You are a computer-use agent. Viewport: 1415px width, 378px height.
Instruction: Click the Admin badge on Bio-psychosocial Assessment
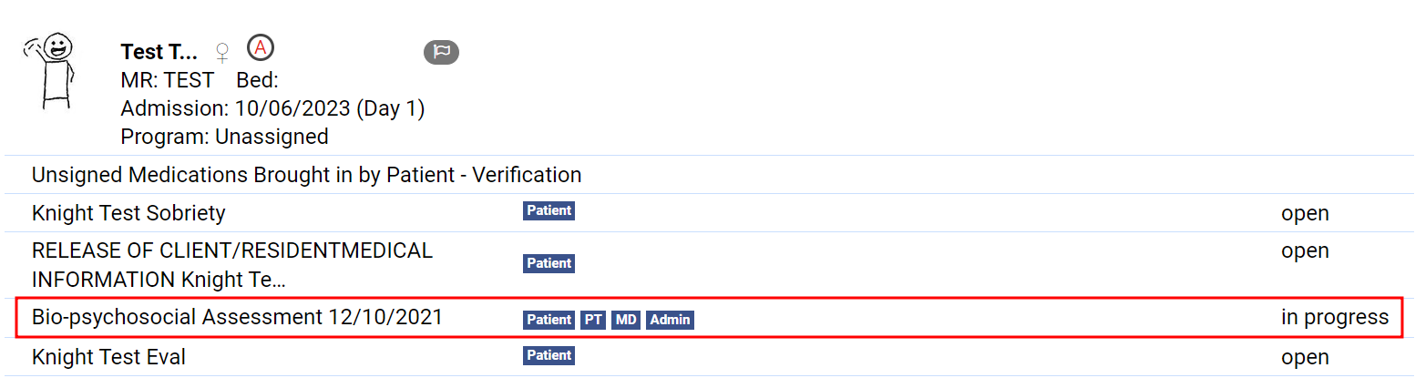point(670,320)
